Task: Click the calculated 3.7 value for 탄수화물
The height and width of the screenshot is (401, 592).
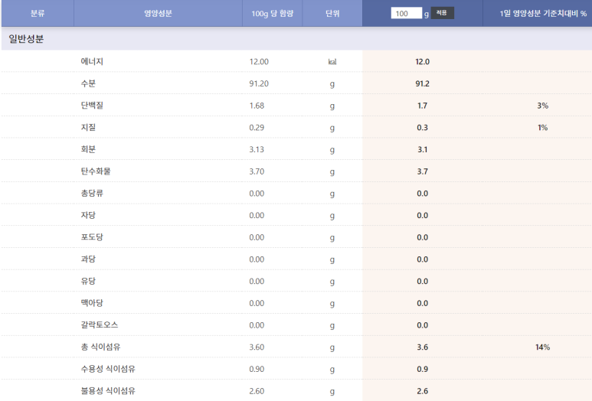Action: pyautogui.click(x=423, y=171)
